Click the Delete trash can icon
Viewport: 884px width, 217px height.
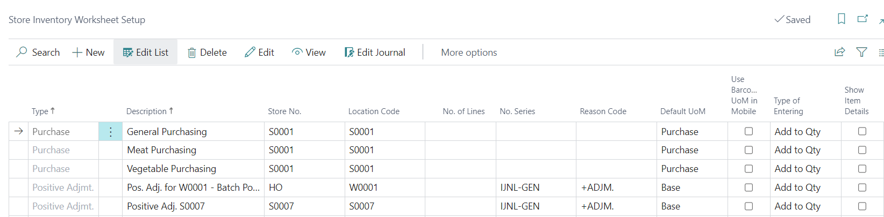click(191, 53)
